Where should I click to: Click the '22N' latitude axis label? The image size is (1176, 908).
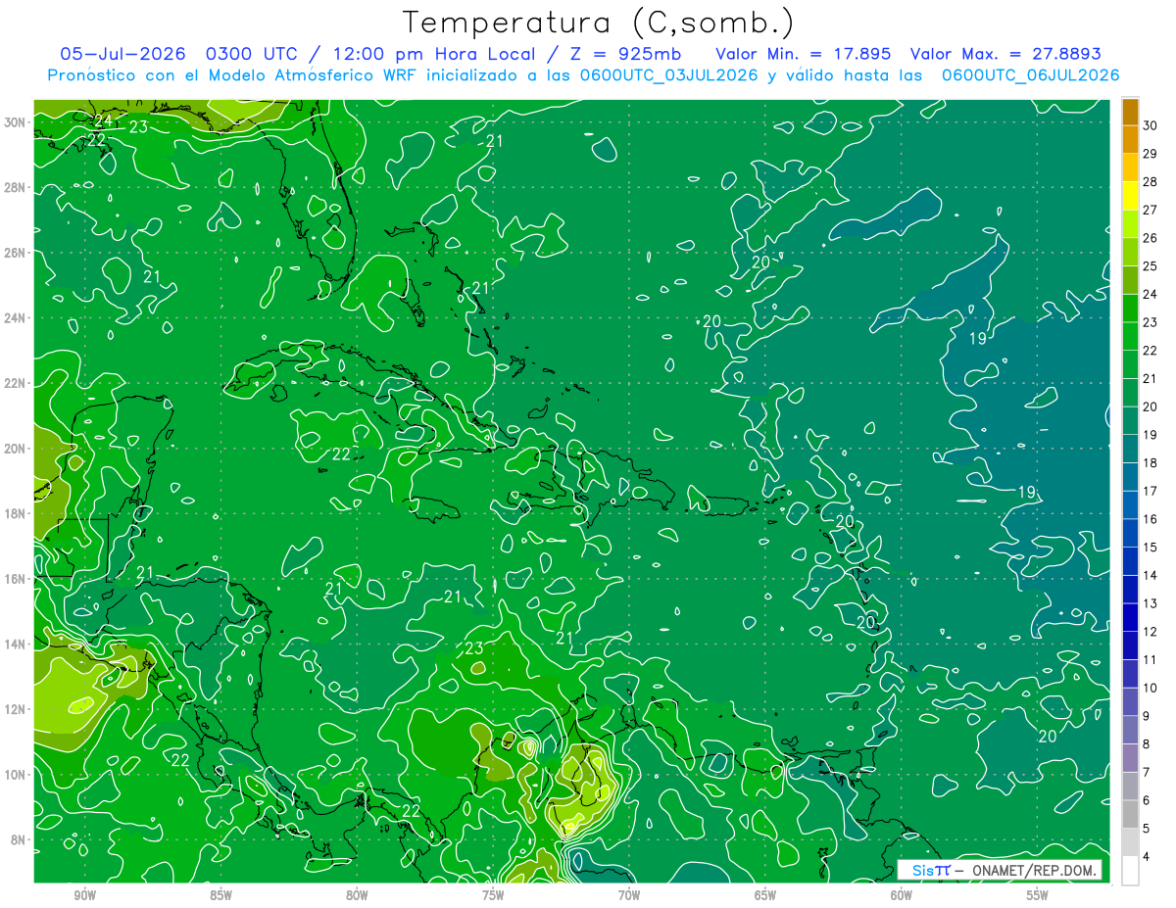pyautogui.click(x=15, y=383)
